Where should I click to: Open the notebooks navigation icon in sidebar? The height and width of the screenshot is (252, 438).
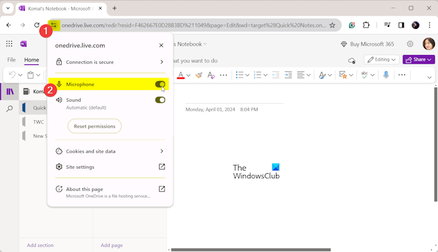pos(10,91)
